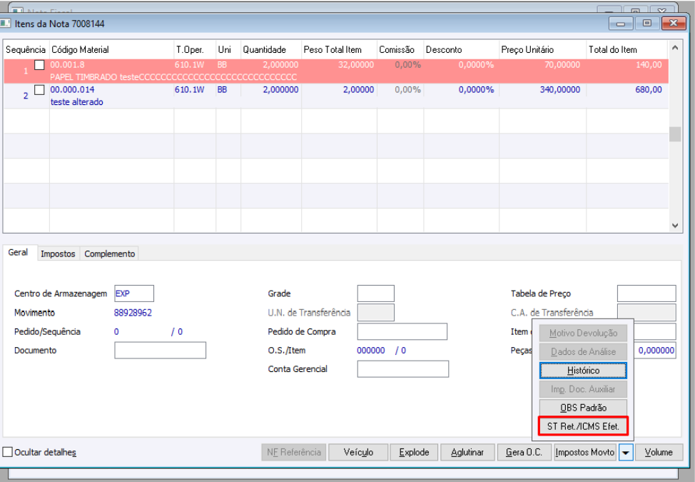Click weight value 32,00000
This screenshot has width=695, height=482.
click(x=356, y=65)
